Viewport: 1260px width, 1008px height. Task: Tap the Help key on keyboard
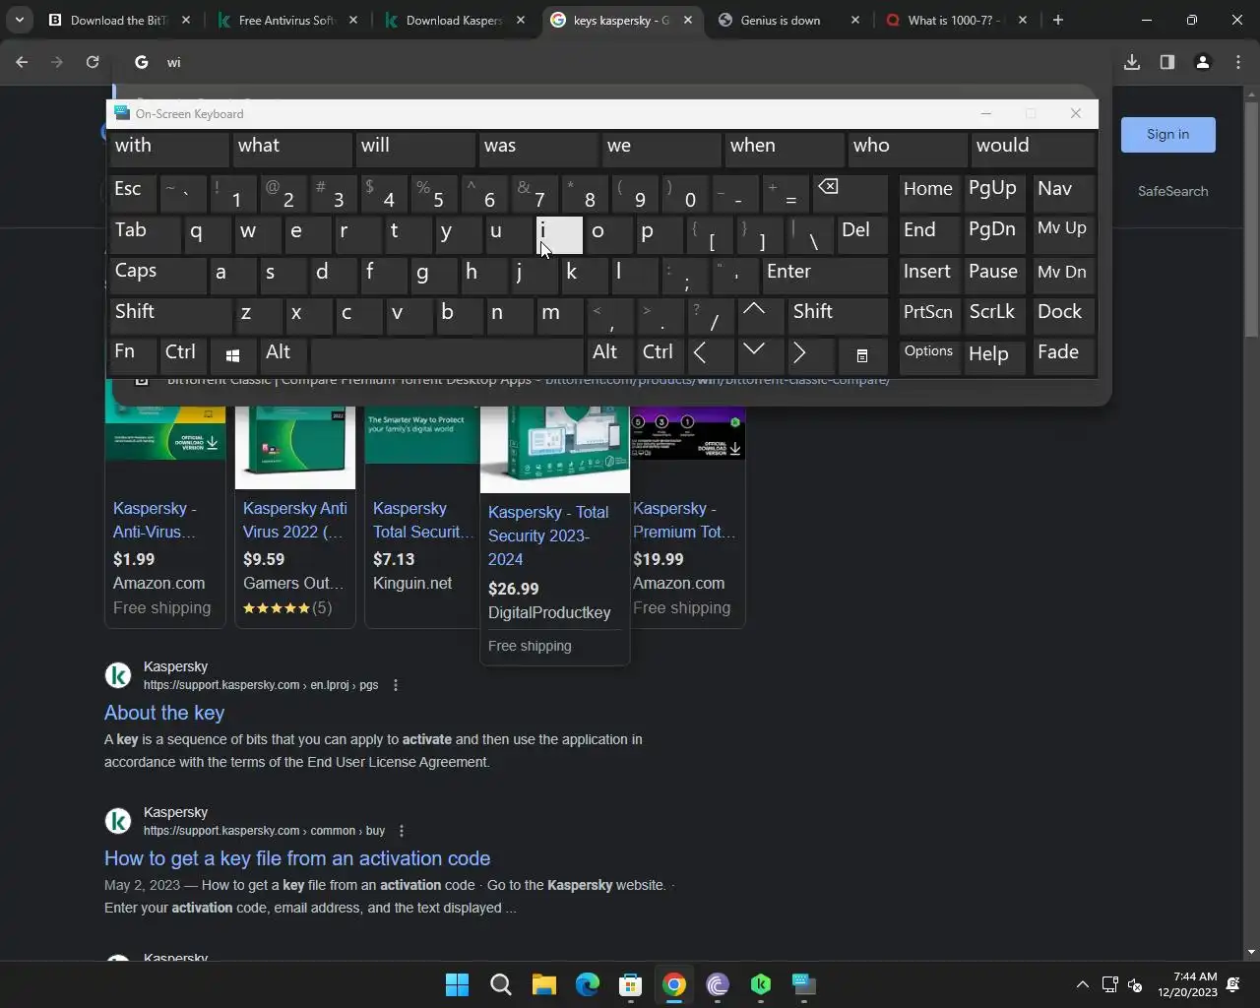pyautogui.click(x=994, y=355)
